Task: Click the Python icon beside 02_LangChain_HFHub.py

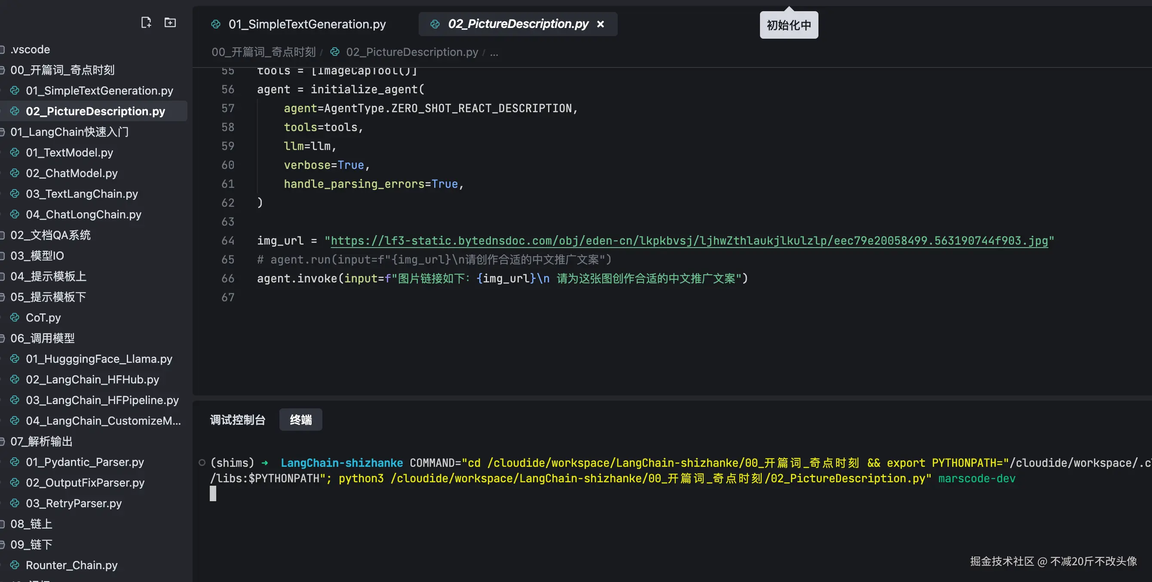Action: point(15,380)
